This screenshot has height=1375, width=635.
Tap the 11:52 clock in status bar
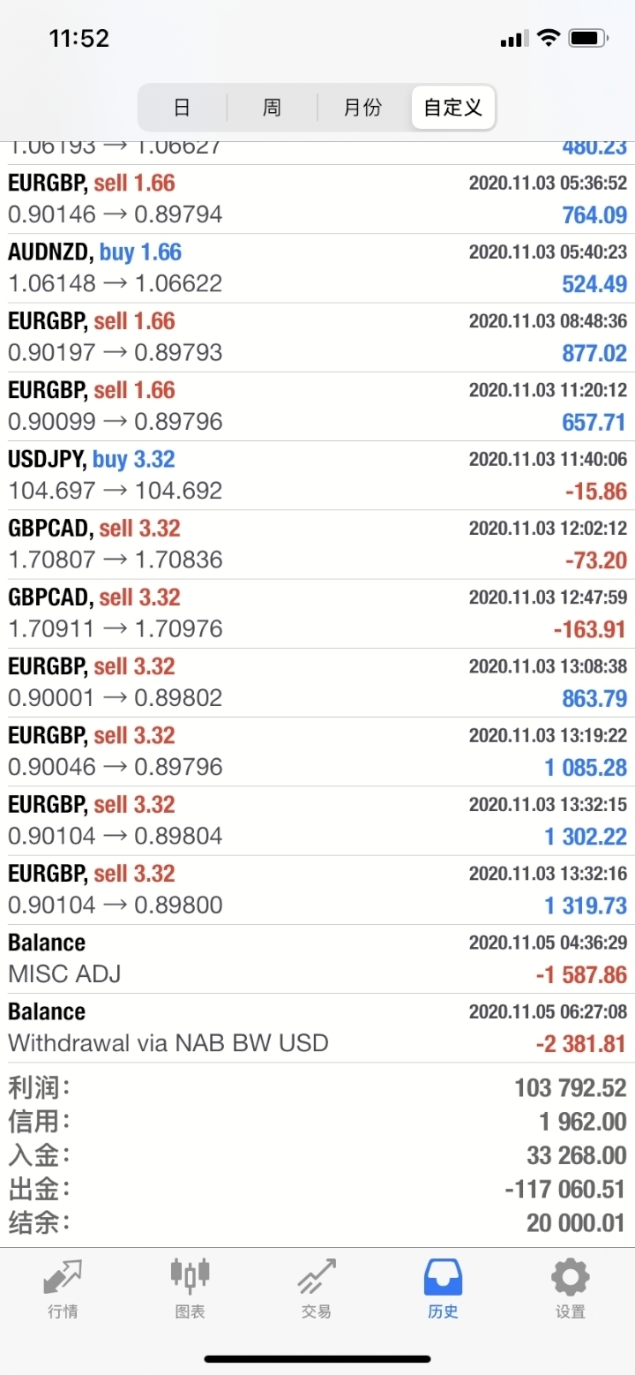[x=79, y=39]
